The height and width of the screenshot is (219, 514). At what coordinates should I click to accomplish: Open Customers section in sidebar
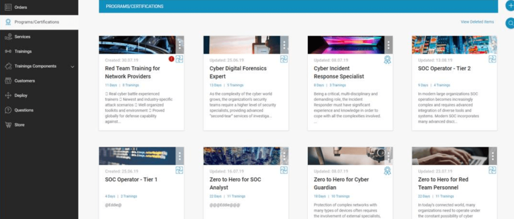39,81
